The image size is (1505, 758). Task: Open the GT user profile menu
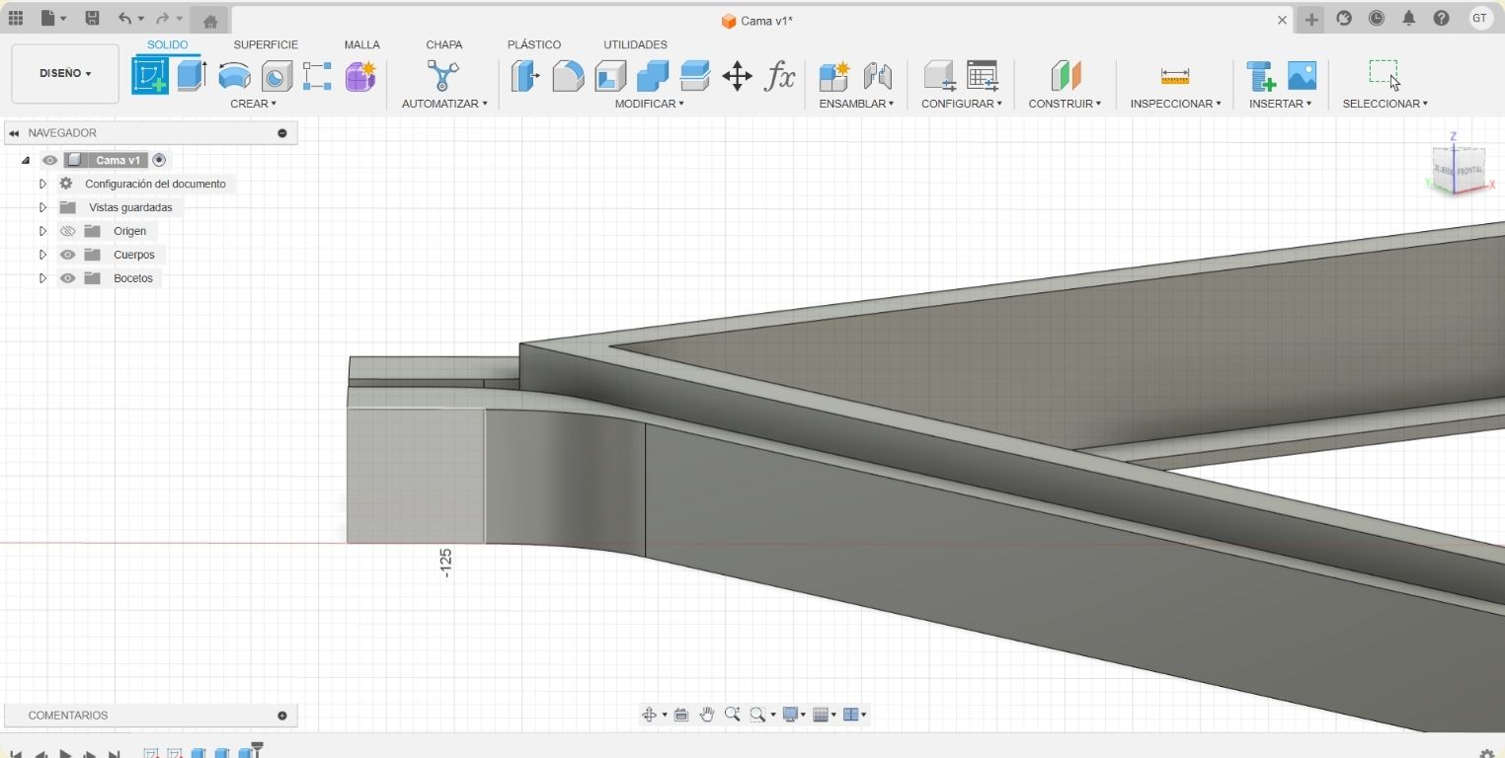click(1479, 18)
